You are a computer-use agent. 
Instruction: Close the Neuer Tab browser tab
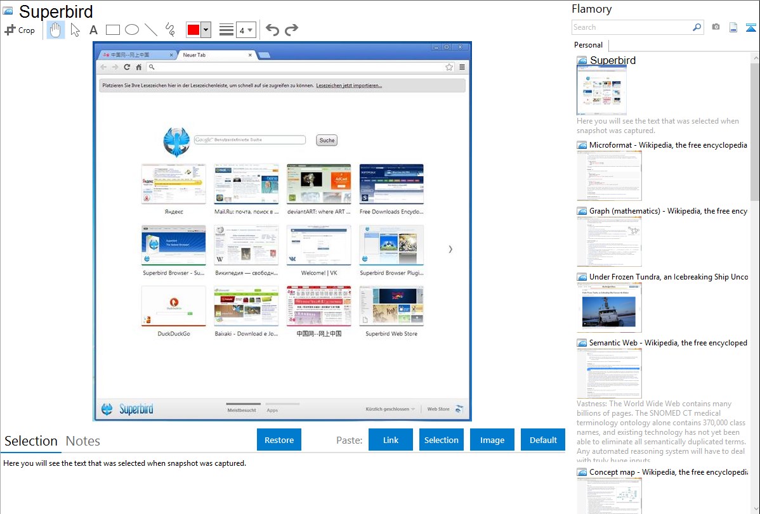(x=250, y=55)
